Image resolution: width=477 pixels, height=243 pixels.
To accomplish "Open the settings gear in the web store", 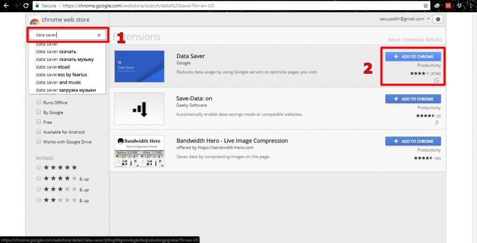I will pyautogui.click(x=438, y=19).
